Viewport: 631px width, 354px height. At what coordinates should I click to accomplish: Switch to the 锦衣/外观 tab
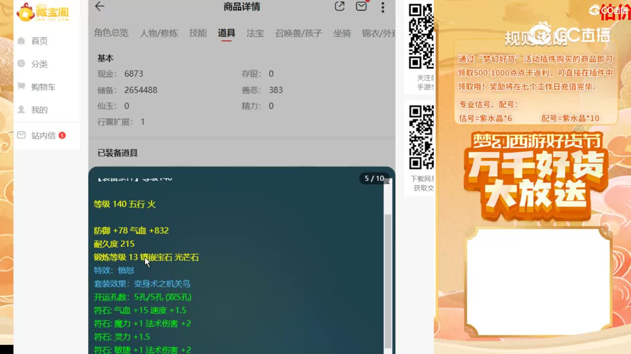pos(379,33)
